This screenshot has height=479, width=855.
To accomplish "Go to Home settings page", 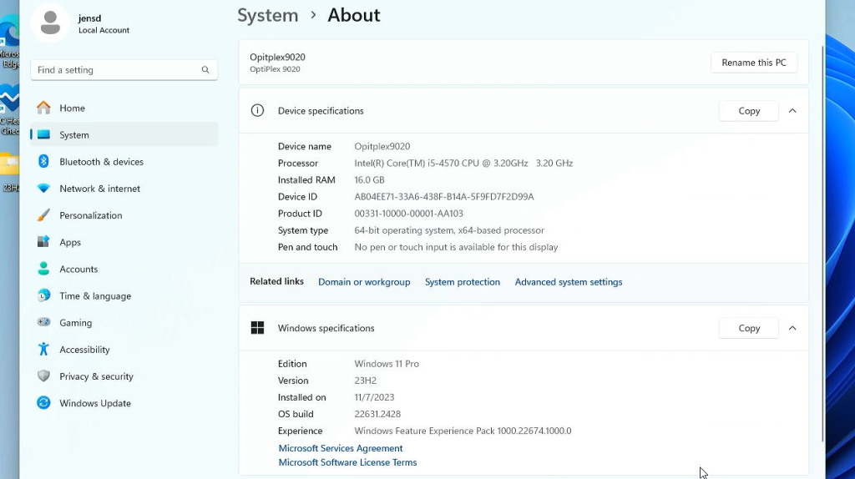I will pos(124,108).
